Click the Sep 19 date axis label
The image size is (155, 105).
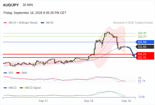126,101
